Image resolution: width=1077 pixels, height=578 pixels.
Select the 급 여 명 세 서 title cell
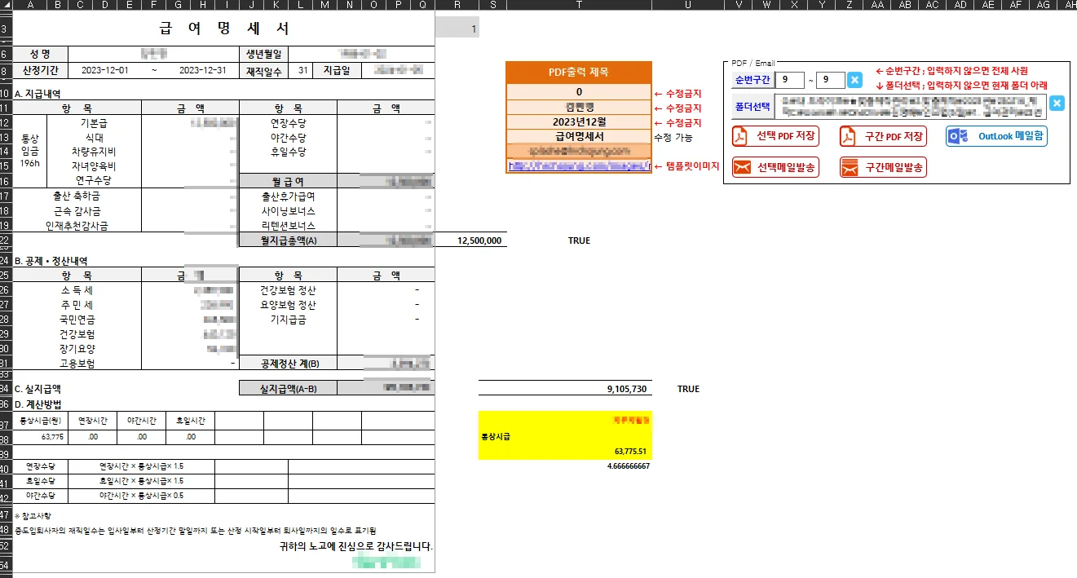pyautogui.click(x=224, y=29)
